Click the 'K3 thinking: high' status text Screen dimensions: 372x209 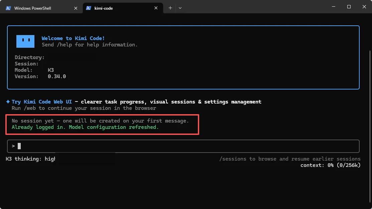point(30,159)
